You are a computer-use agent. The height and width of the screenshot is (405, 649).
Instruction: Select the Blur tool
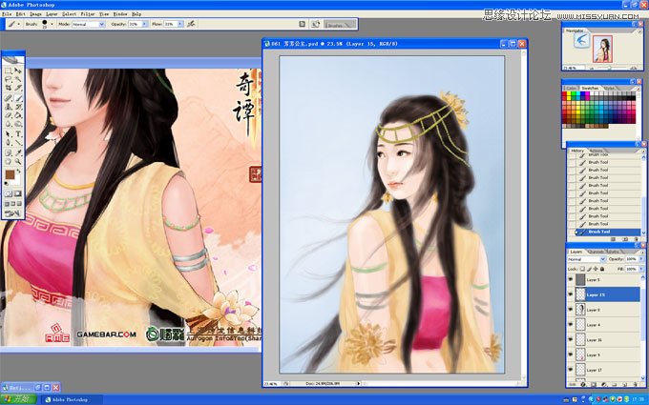(8, 124)
